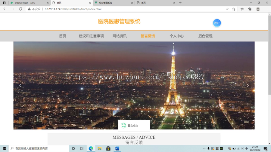This screenshot has height=152, width=271.
Task: Open the Action Center notifications
Action: tap(266, 149)
